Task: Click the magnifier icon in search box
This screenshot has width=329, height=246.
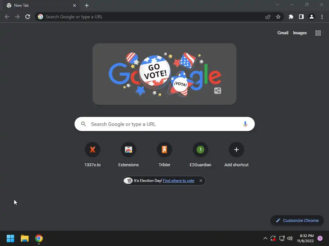Action: click(x=84, y=124)
